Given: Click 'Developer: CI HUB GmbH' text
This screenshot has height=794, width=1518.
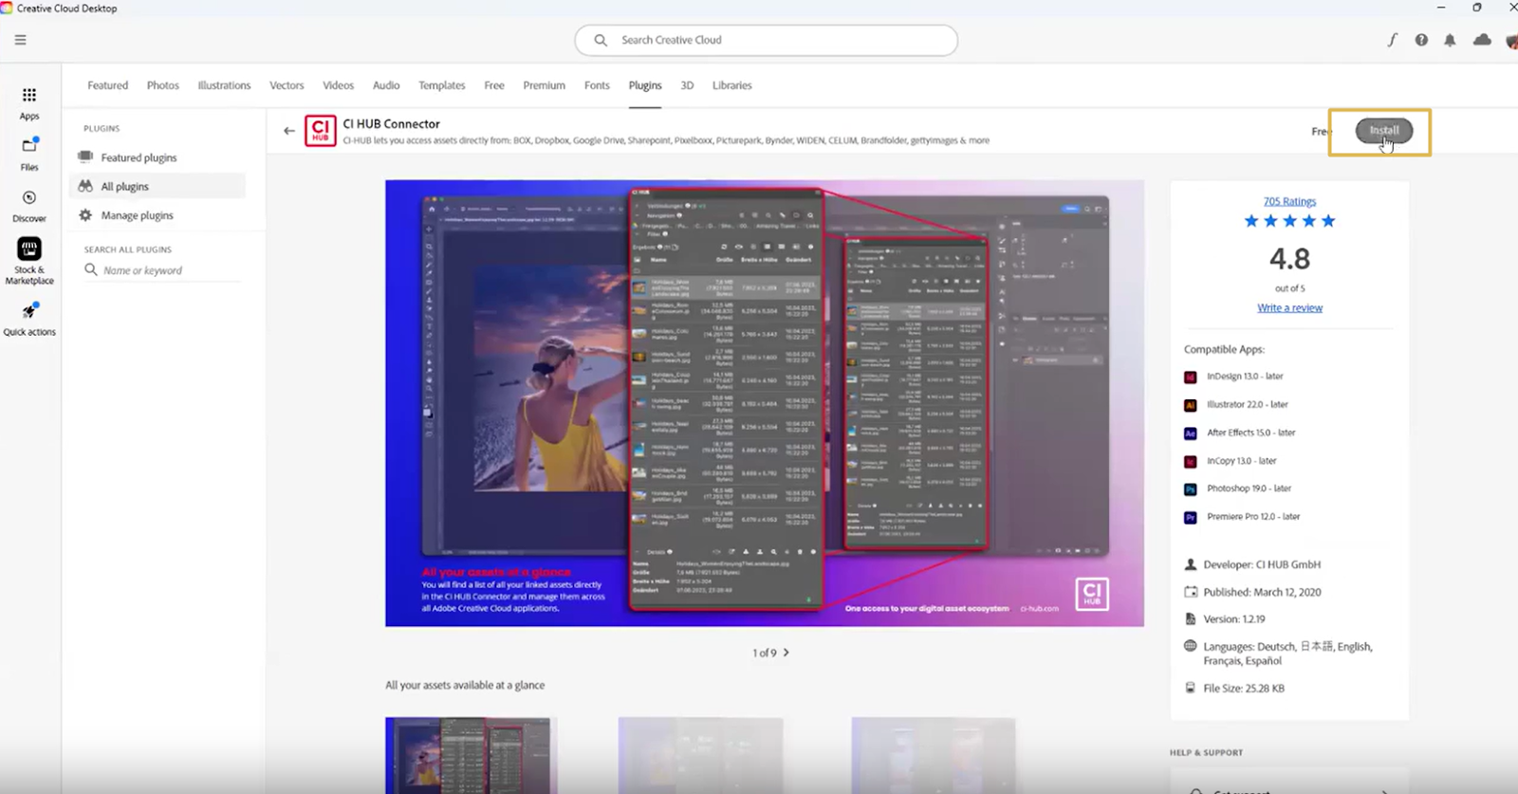Looking at the screenshot, I should click(1262, 564).
